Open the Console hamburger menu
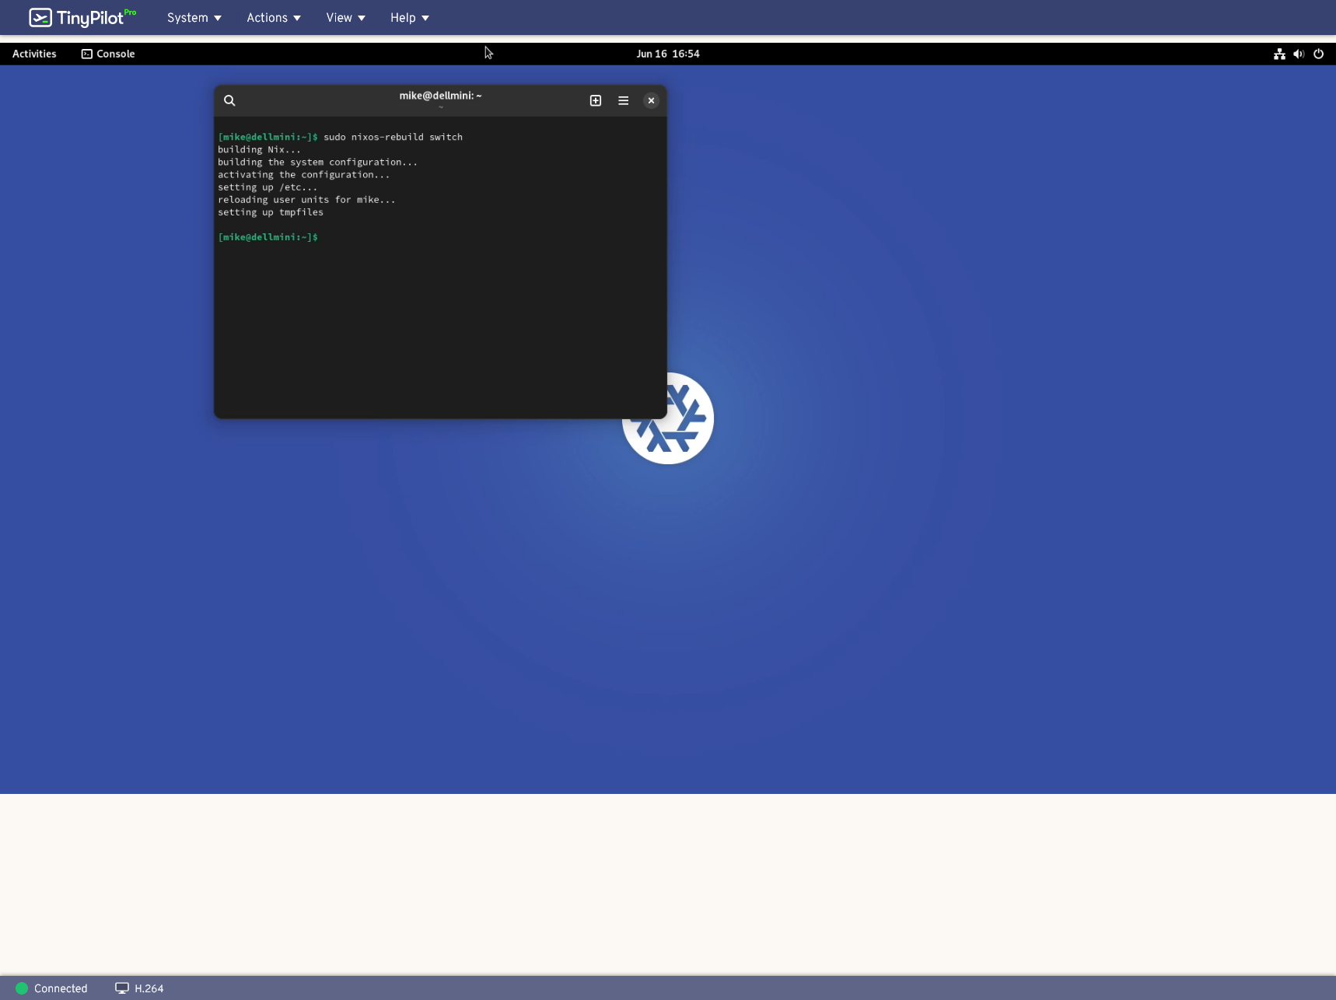The height and width of the screenshot is (1000, 1336). (x=624, y=100)
